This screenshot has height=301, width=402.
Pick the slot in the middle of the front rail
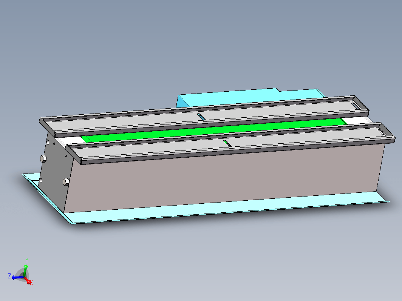tap(227, 144)
